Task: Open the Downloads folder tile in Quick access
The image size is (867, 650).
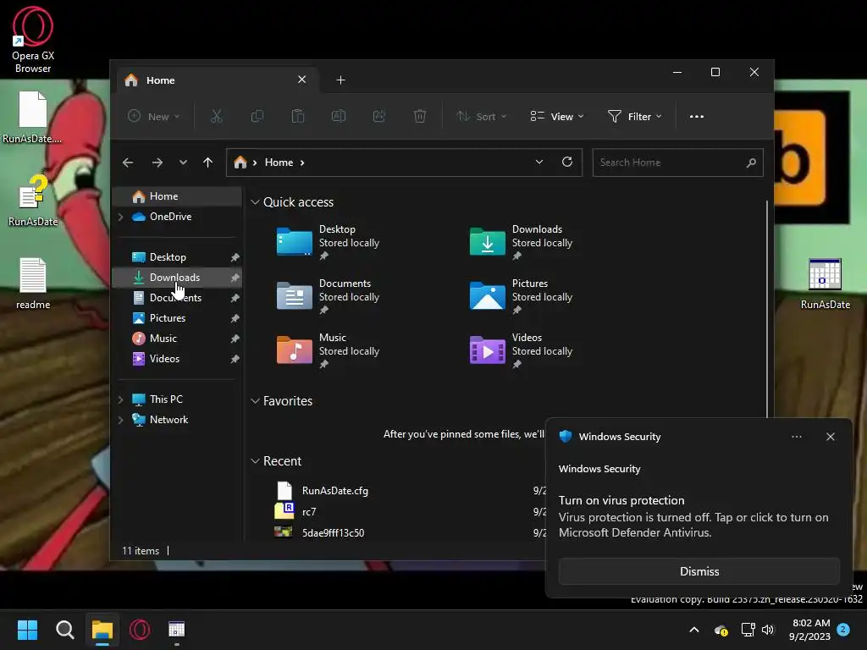Action: click(x=521, y=243)
